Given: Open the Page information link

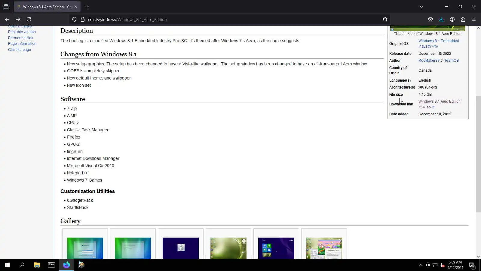Looking at the screenshot, I should point(22,44).
